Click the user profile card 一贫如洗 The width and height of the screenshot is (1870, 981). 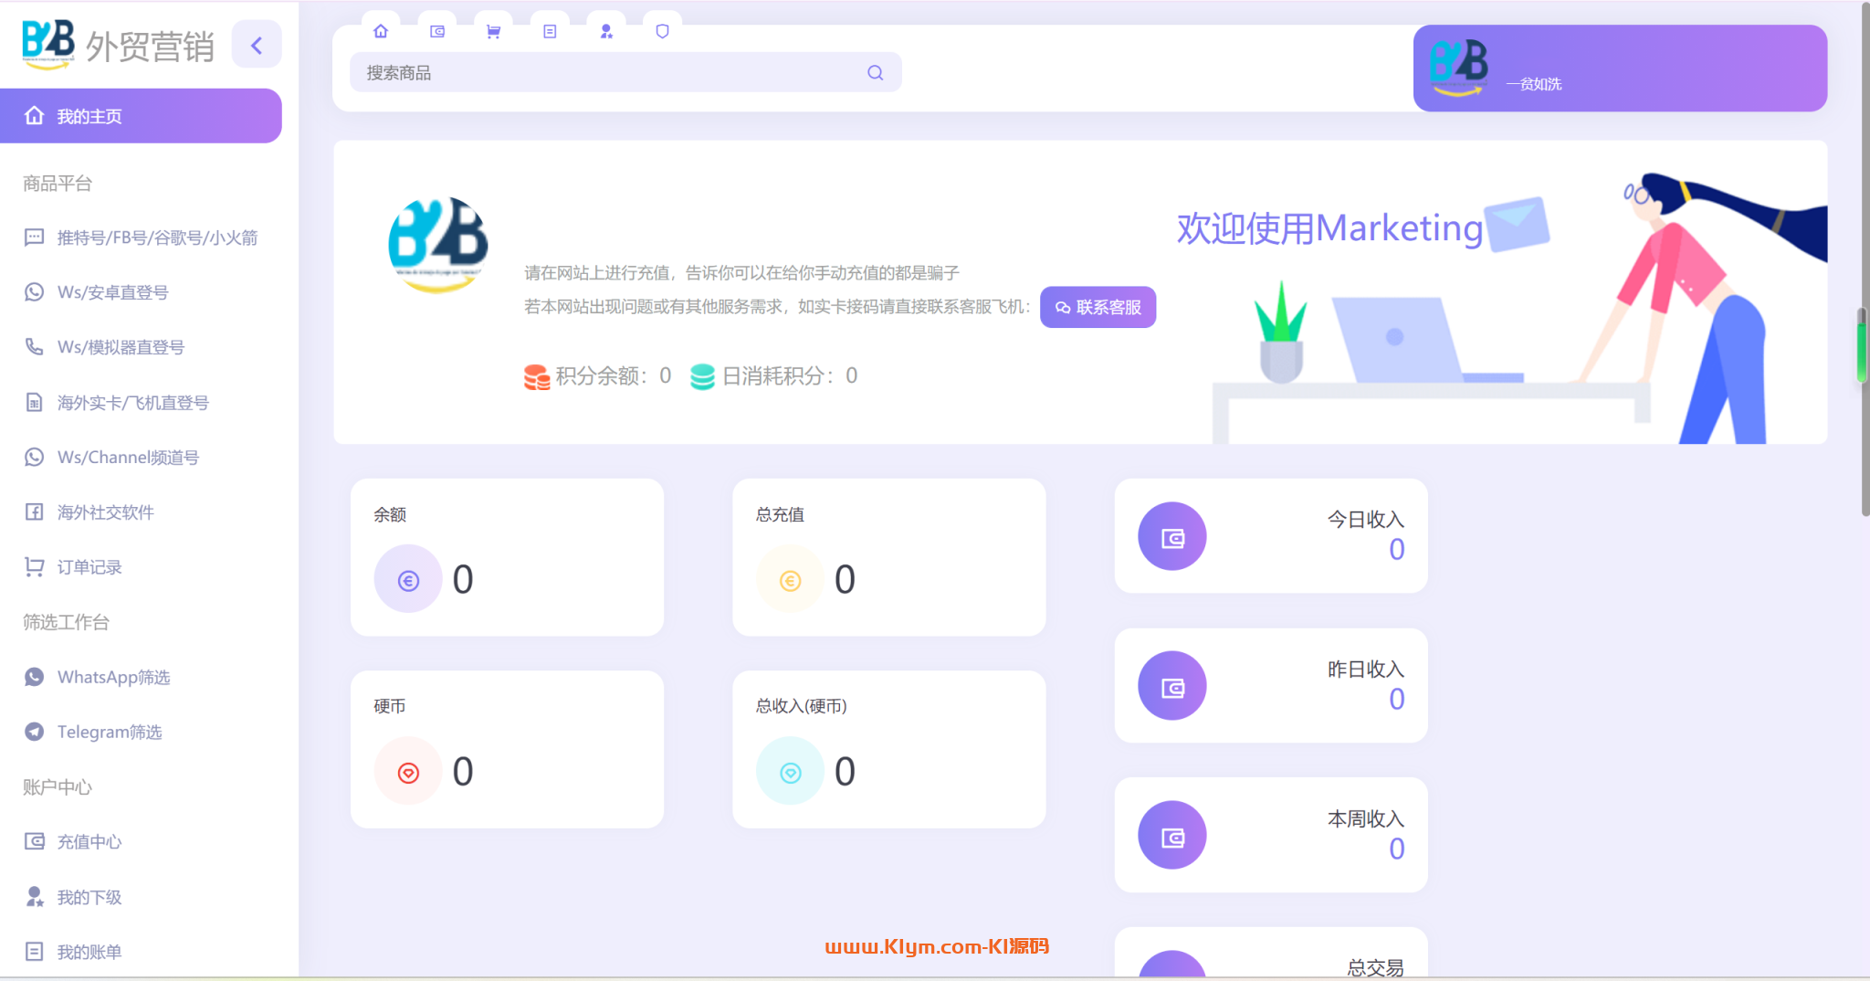tap(1620, 69)
